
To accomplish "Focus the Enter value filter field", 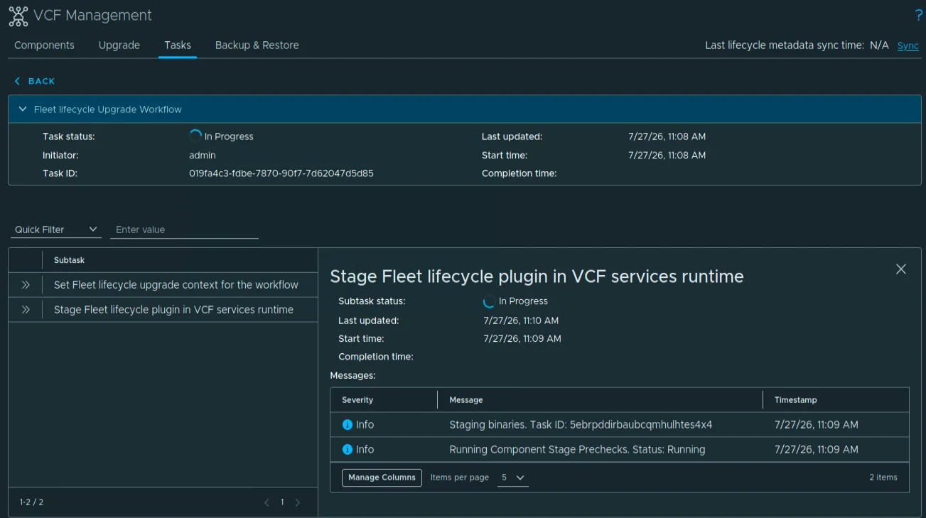I will coord(184,230).
